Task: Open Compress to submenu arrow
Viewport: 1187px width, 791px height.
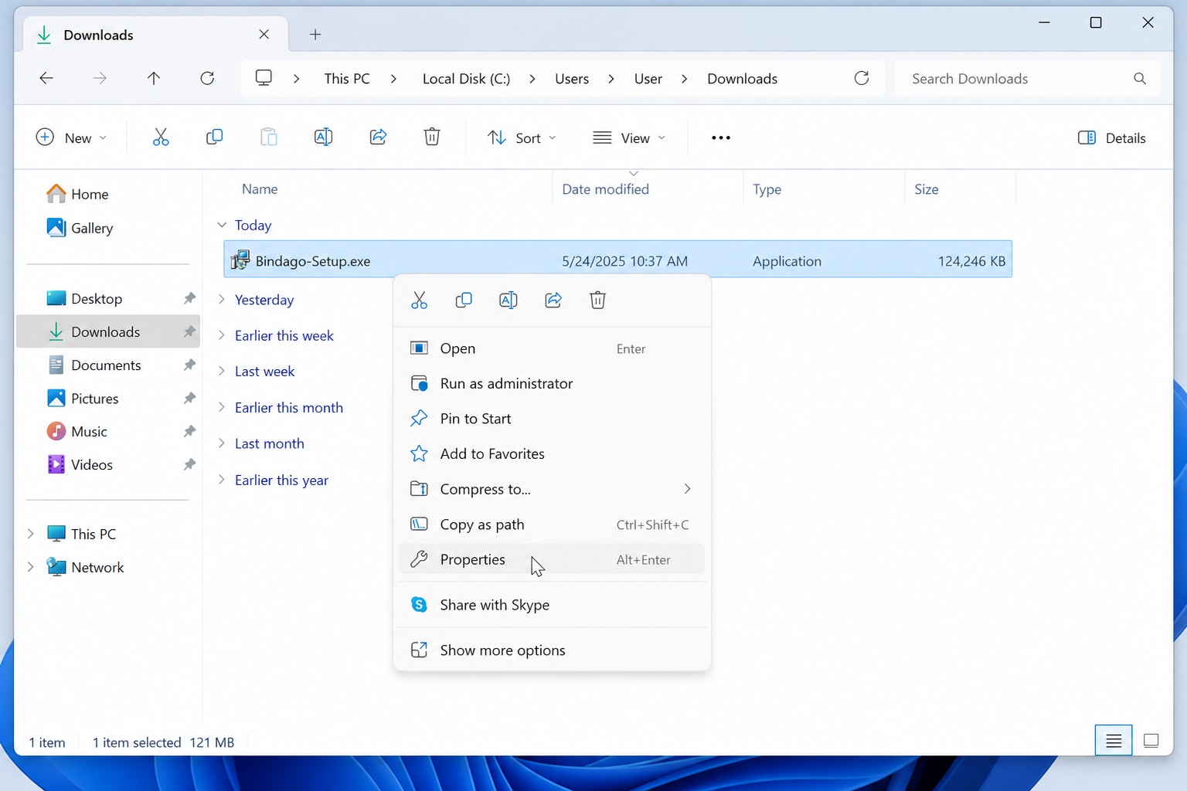Action: coord(687,489)
